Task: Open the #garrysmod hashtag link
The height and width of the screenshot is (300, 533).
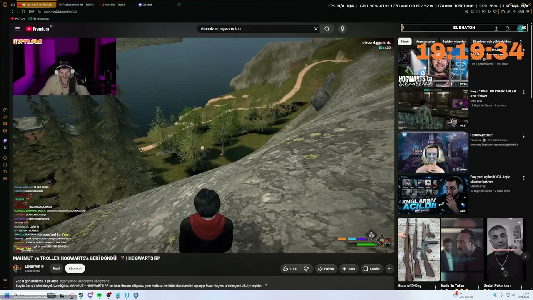Action: pyautogui.click(x=68, y=281)
